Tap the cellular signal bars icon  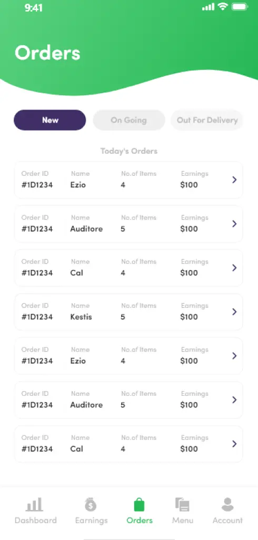[208, 7]
